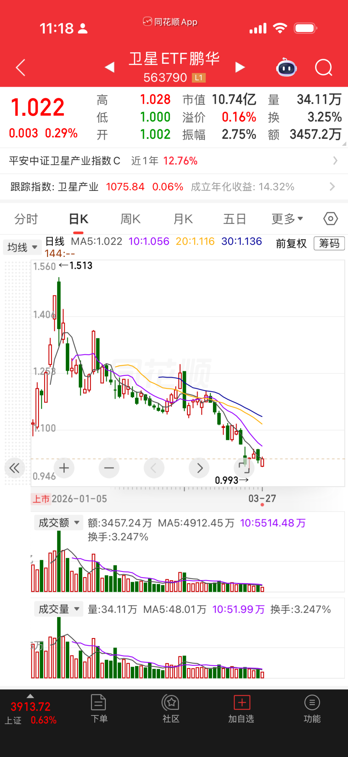The image size is (348, 757).
Task: Tap the back arrow icon
Action: click(21, 68)
